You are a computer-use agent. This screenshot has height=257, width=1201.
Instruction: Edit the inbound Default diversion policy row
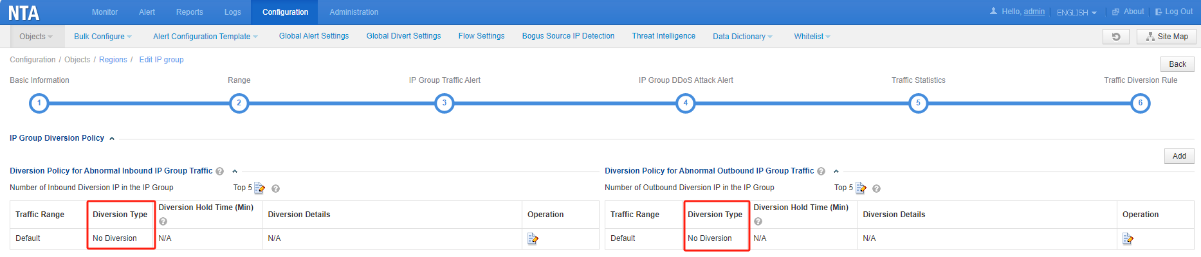533,238
